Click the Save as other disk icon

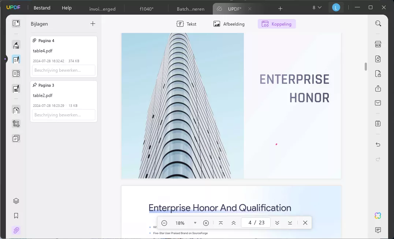click(378, 123)
